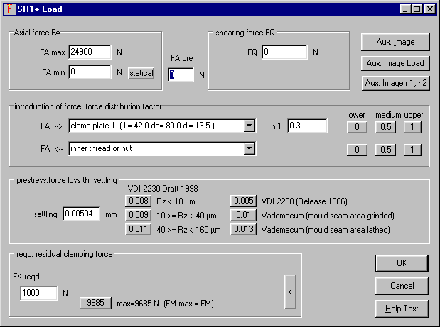Open Aux. Image n1, n2
The image size is (440, 327).
click(395, 83)
